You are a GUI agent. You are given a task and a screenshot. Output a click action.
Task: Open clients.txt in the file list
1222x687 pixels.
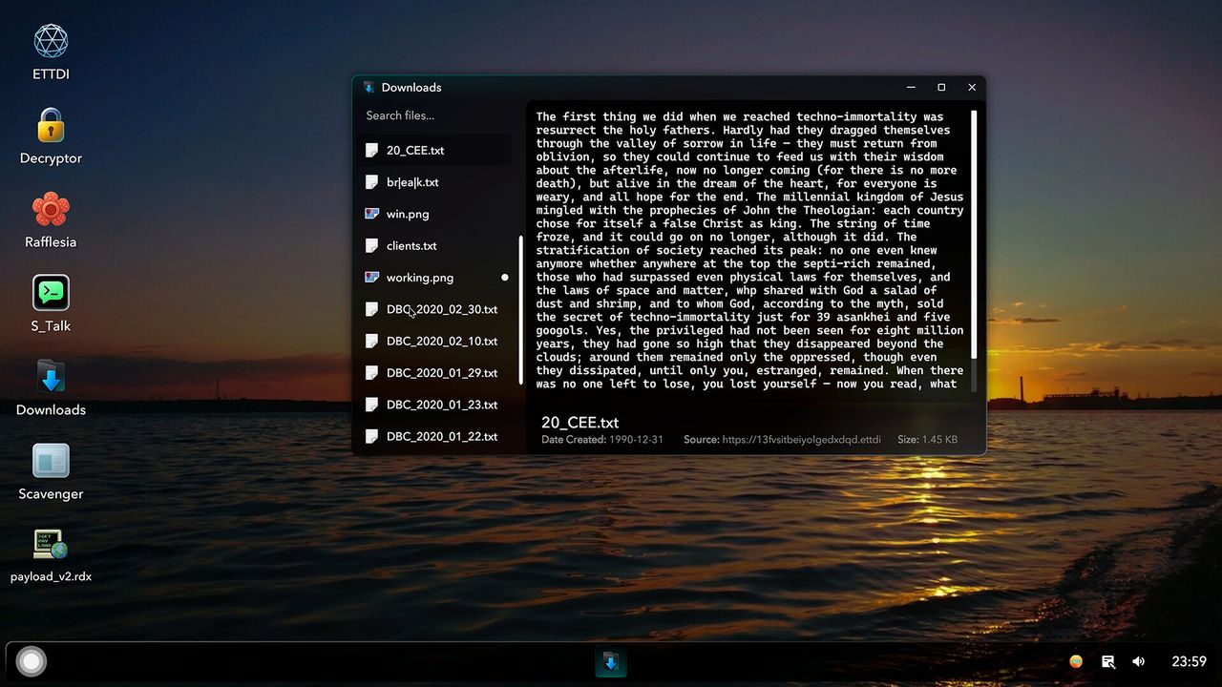point(411,245)
